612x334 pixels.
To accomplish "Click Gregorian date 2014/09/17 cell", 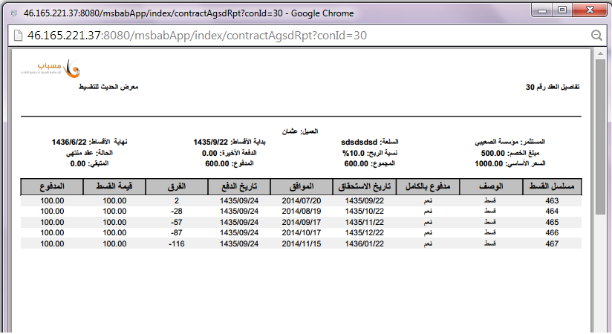I will [302, 222].
